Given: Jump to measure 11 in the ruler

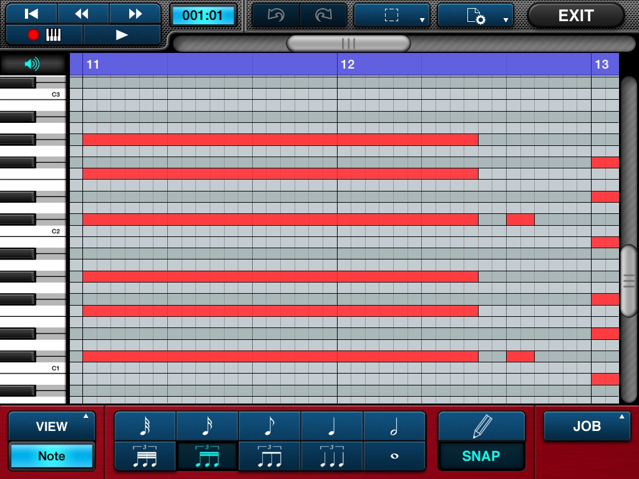Looking at the screenshot, I should [x=93, y=64].
